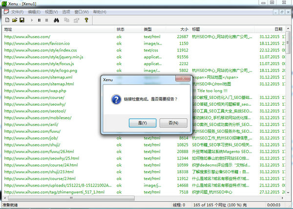This screenshot has height=209, width=293.
Task: Click the Pause toolbar icon
Action: 39,20
